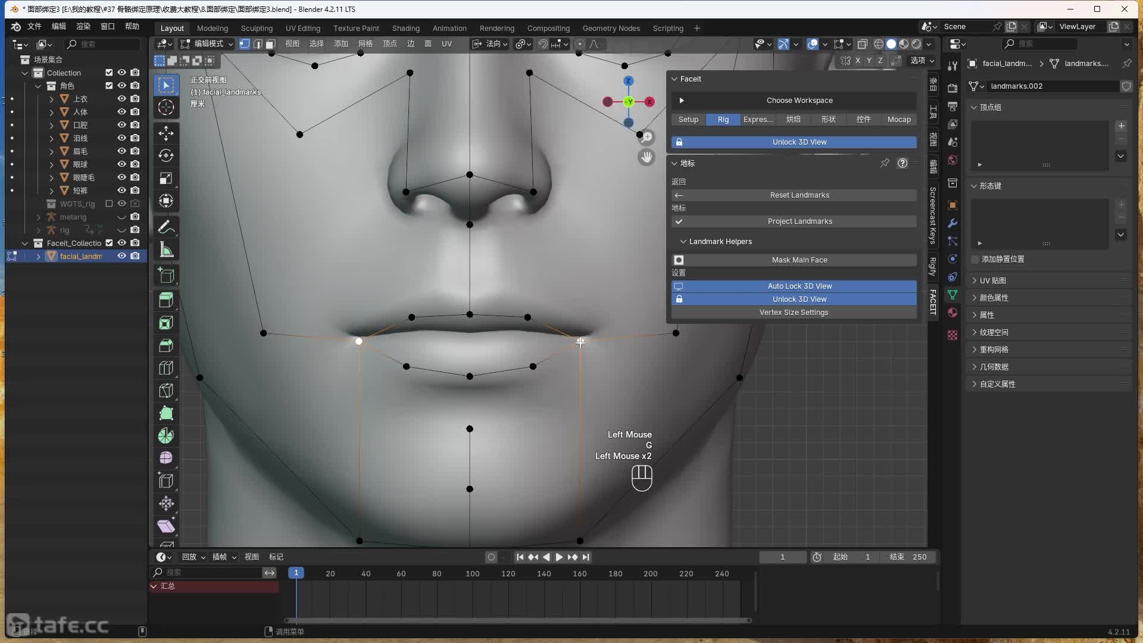This screenshot has height=643, width=1143.
Task: Select the Loop Cut tool
Action: pyautogui.click(x=166, y=368)
